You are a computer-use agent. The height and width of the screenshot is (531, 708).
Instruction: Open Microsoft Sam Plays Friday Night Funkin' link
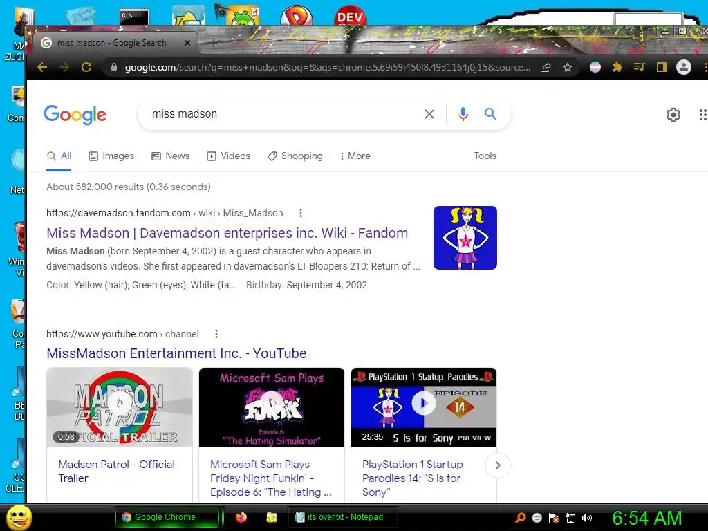coord(271,478)
